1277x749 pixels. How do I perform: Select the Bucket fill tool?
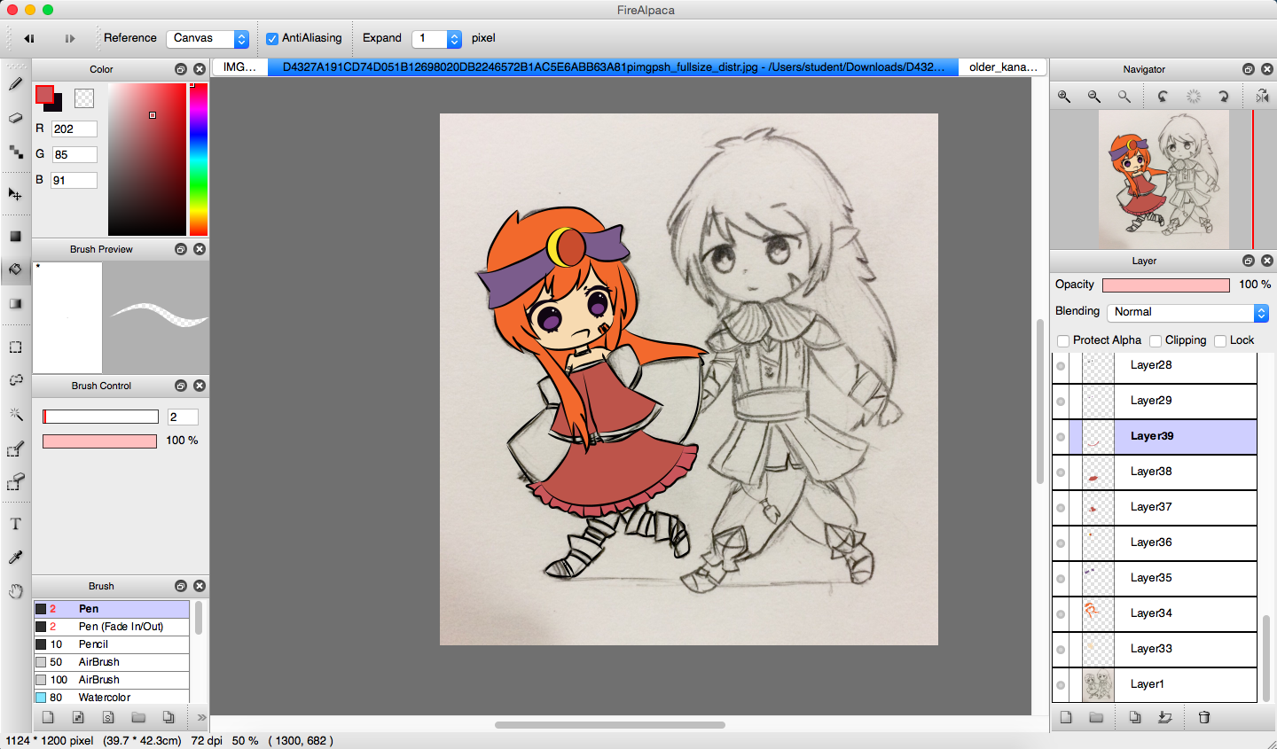15,269
